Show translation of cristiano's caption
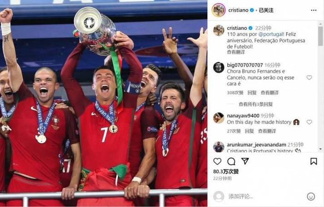This screenshot has height=207, width=324. tap(236, 52)
